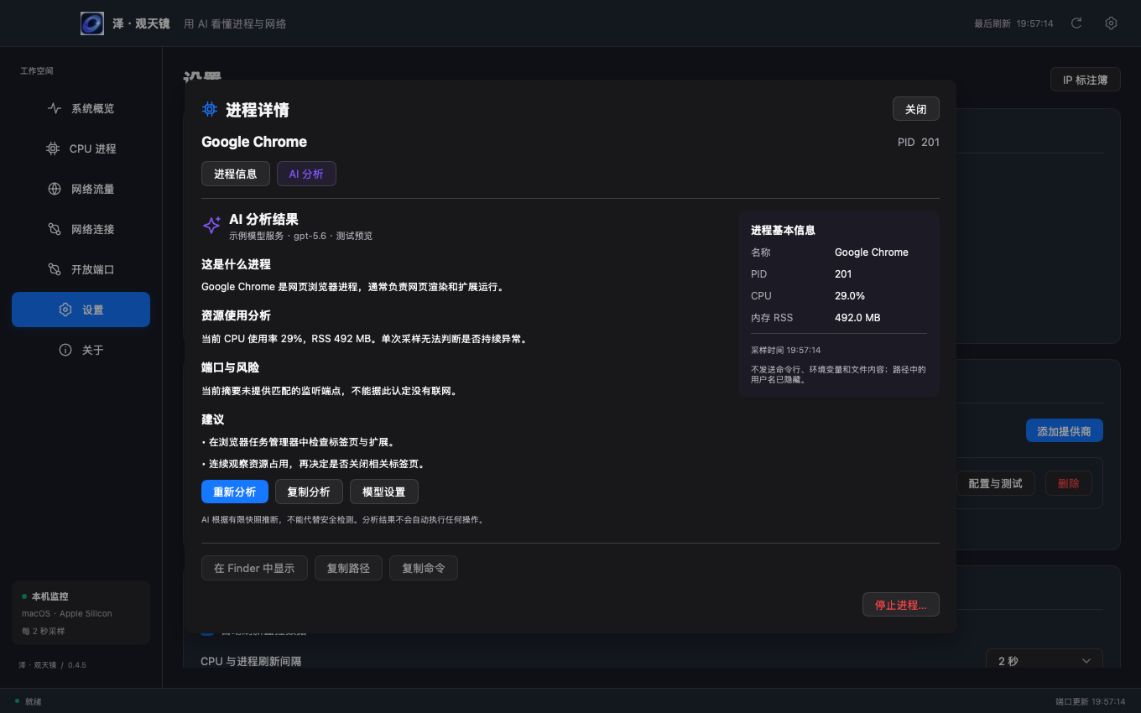
Task: Click the 重新分析 button
Action: pyautogui.click(x=235, y=492)
